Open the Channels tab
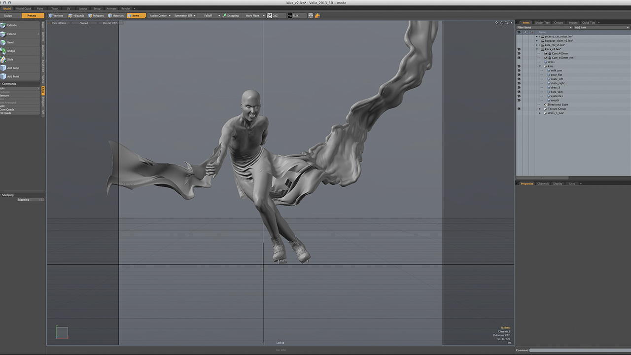Screen dimensions: 631x355 [x=543, y=183]
